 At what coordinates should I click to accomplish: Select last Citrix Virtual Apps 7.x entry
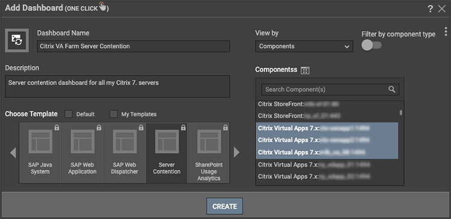tap(327, 176)
